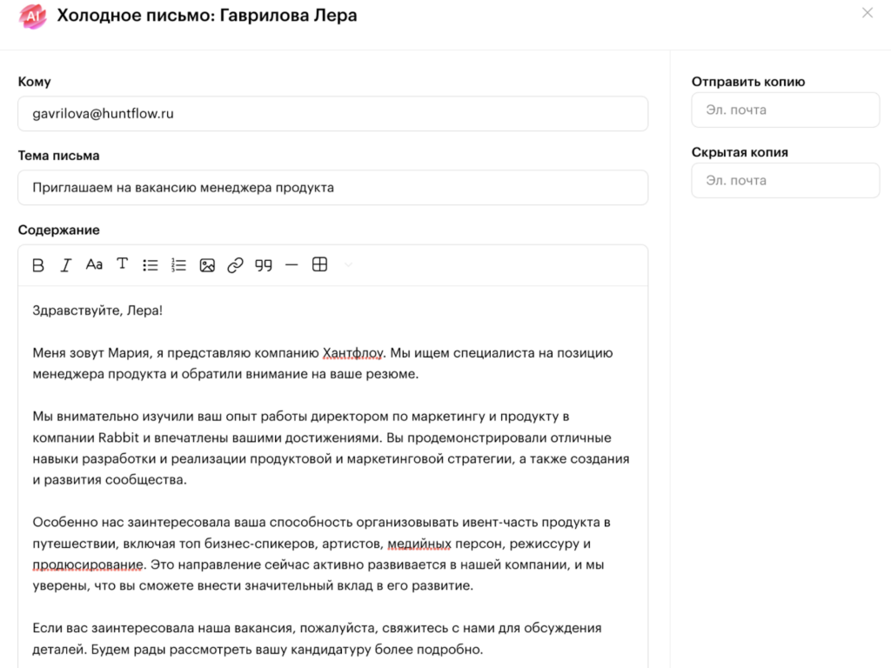Close the cold email dialog
Image resolution: width=891 pixels, height=668 pixels.
click(x=868, y=13)
